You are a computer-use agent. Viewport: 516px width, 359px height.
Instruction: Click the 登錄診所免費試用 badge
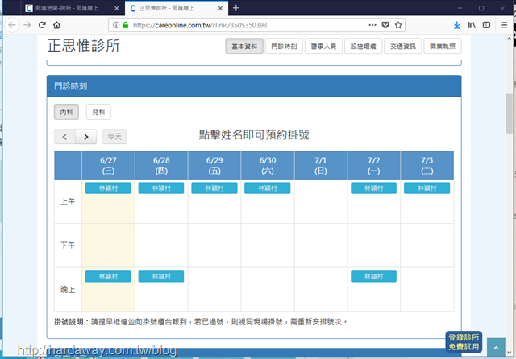(464, 342)
